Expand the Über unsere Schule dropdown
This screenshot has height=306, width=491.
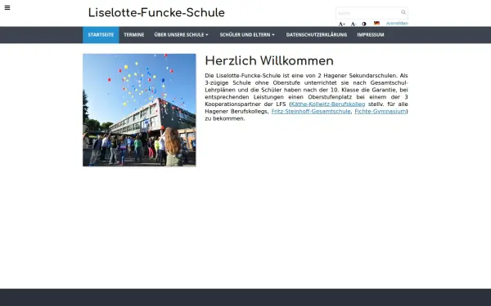click(181, 34)
